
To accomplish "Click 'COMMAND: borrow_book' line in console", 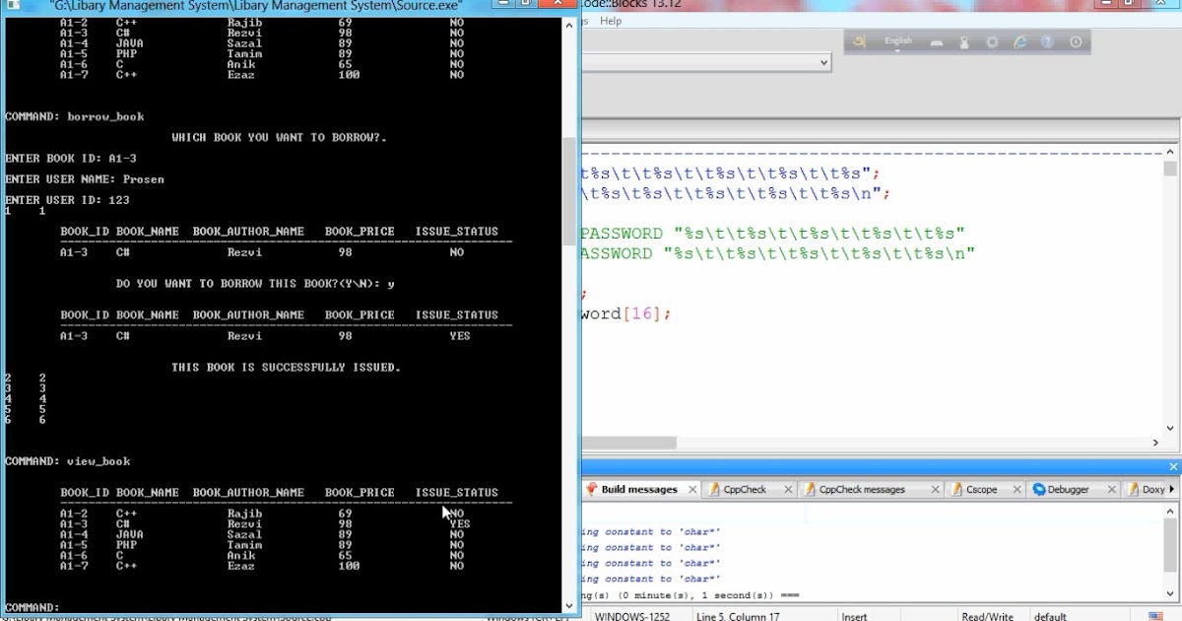I will [75, 116].
